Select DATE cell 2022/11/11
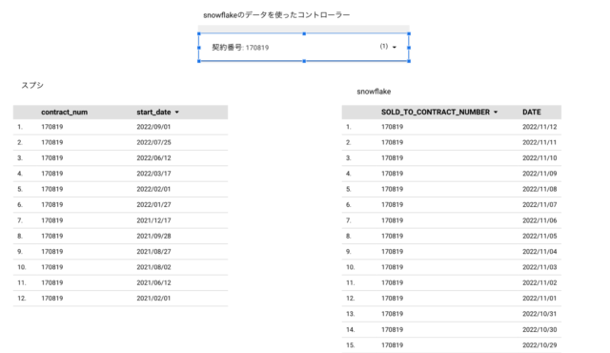This screenshot has height=353, width=610. click(539, 142)
